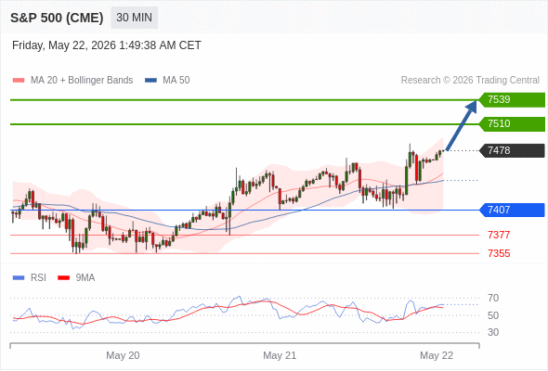The width and height of the screenshot is (548, 371).
Task: Click the S&P 500 (CME) title
Action: [57, 18]
